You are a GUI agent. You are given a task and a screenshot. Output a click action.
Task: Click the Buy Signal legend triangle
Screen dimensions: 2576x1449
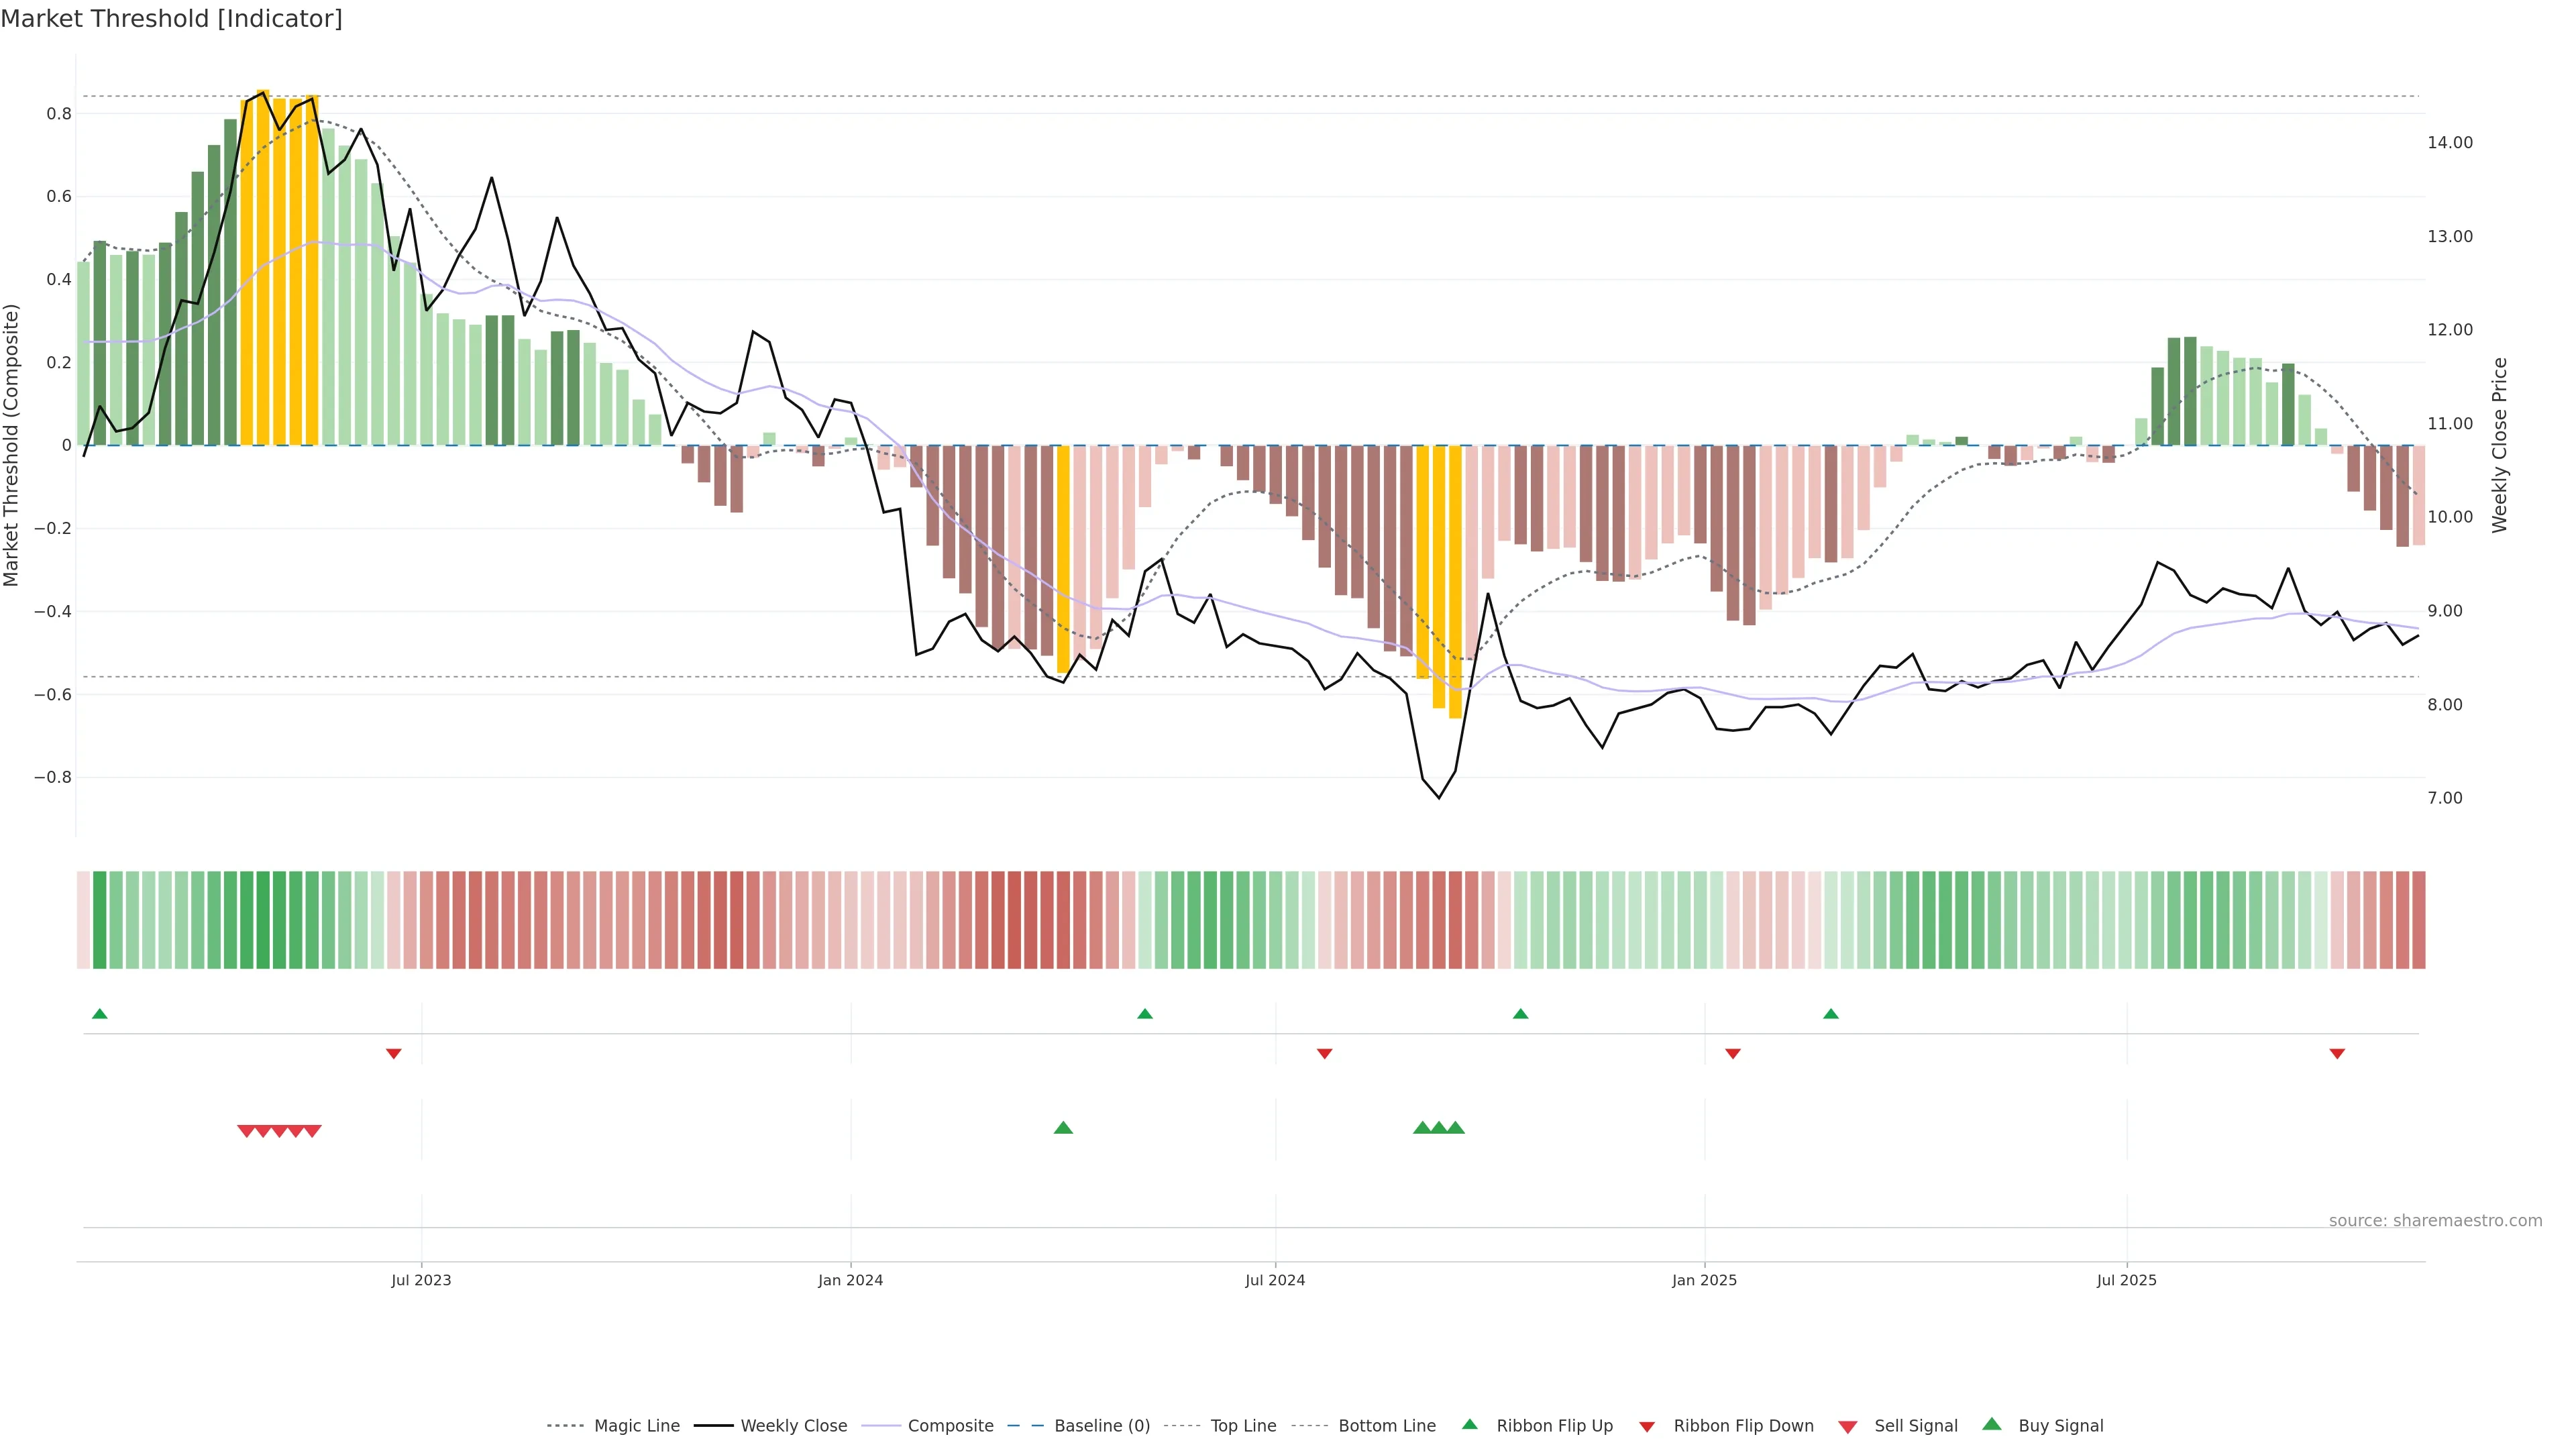click(1992, 1424)
